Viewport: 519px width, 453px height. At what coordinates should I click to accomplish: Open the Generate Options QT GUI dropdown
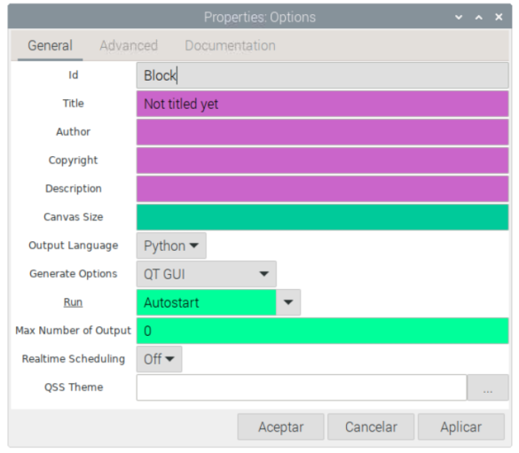pos(206,274)
